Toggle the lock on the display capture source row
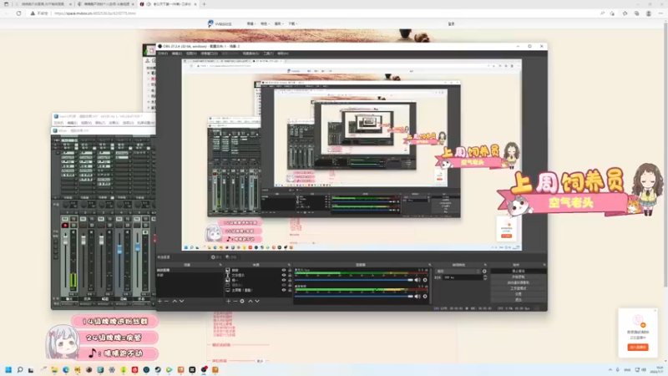 click(x=290, y=290)
